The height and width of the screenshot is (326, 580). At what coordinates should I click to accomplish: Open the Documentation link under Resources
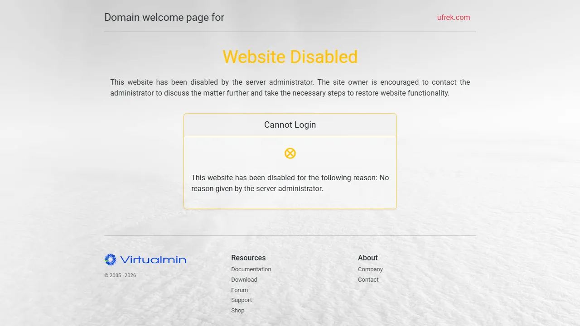pos(251,269)
